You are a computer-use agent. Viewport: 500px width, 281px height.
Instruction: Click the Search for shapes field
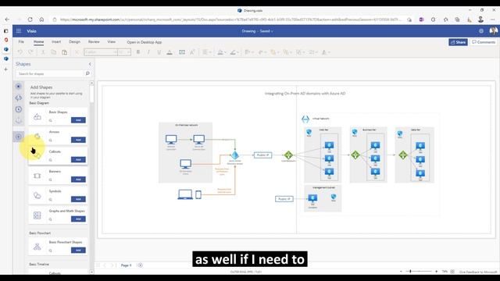[49, 73]
